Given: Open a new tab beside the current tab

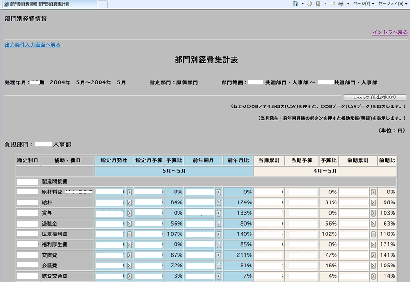Looking at the screenshot, I should [102, 4].
